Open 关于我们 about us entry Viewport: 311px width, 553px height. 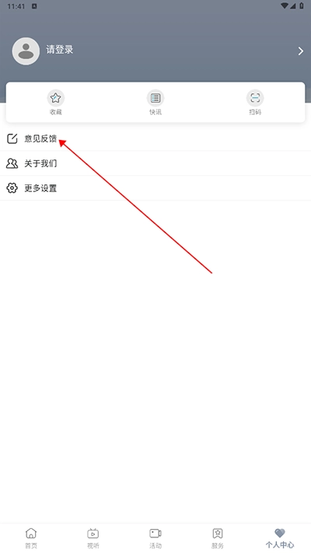pos(155,163)
